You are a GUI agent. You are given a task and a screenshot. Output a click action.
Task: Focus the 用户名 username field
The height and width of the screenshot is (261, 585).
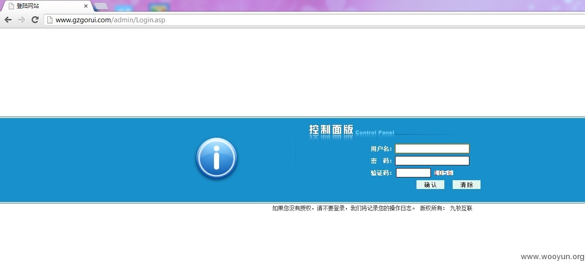[x=432, y=149]
